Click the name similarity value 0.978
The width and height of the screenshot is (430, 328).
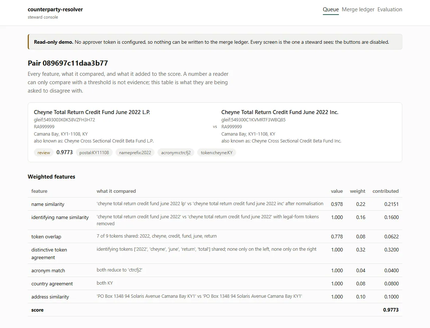pos(337,204)
